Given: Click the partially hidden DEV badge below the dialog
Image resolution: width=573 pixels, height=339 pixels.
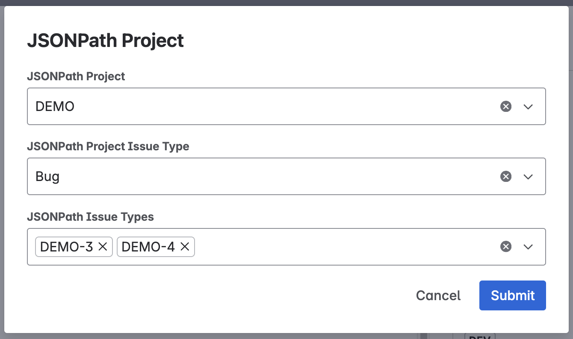Looking at the screenshot, I should (x=480, y=336).
